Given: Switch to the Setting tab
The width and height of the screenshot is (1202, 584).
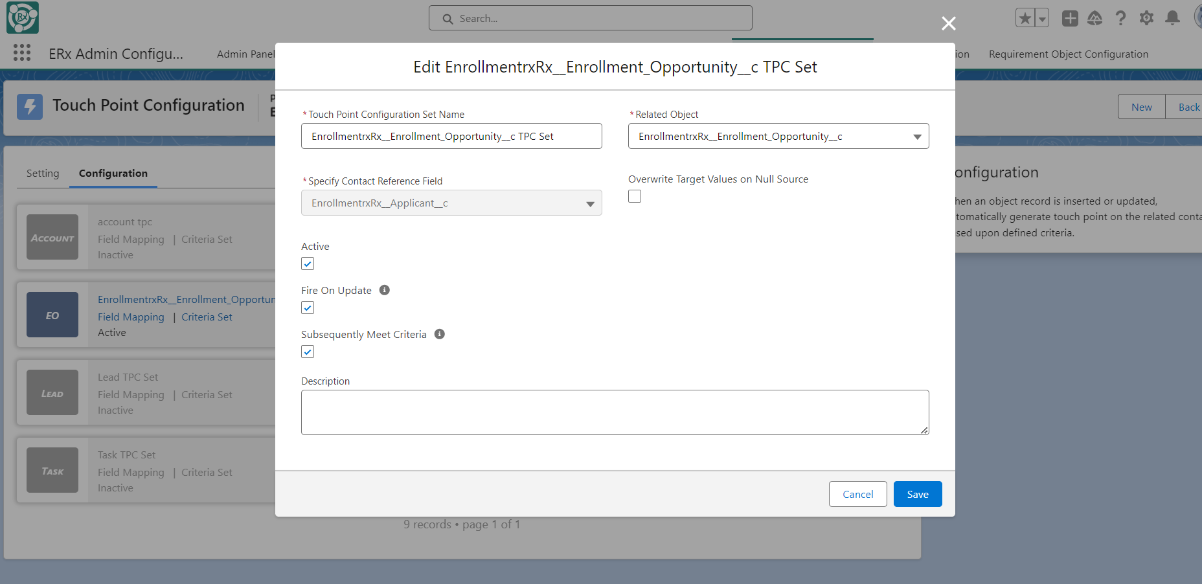Looking at the screenshot, I should (43, 174).
